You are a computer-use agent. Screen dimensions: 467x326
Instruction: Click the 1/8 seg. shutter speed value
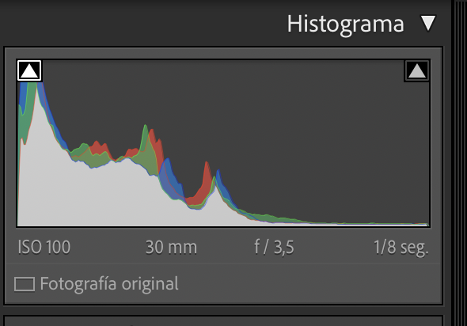click(x=401, y=248)
